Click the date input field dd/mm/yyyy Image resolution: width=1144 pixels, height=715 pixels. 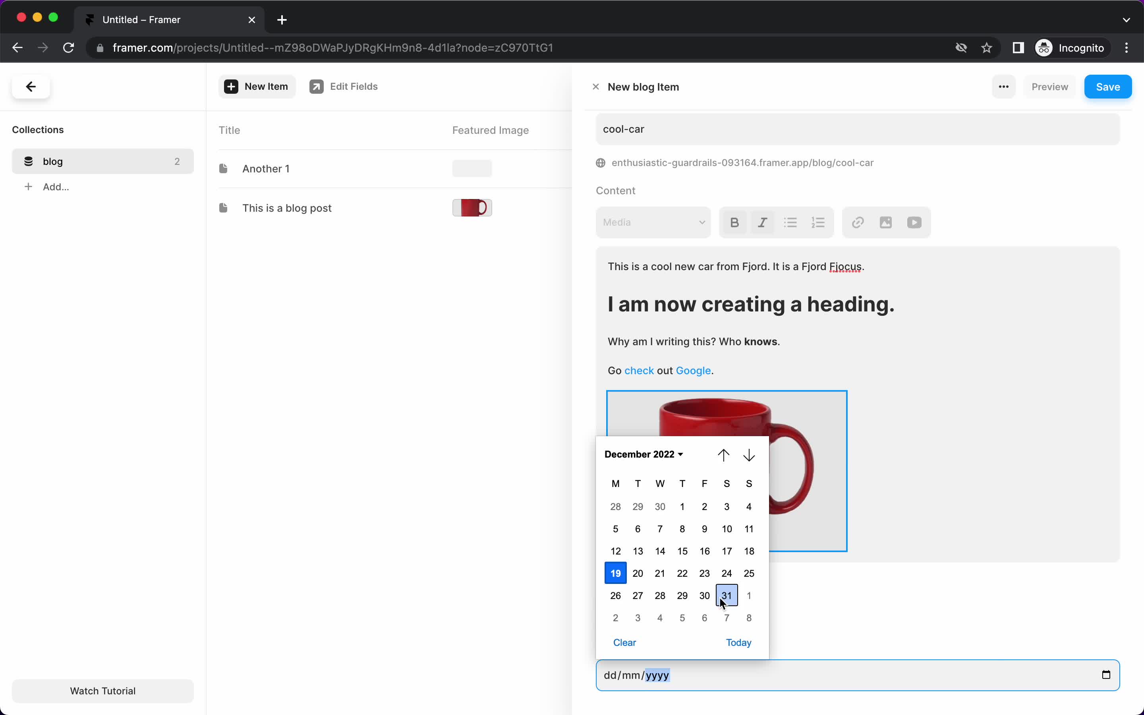[857, 674]
